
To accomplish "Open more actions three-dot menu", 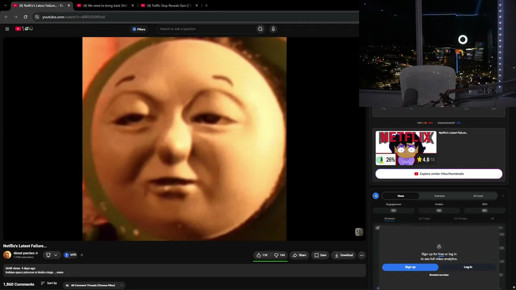I will [x=362, y=255].
